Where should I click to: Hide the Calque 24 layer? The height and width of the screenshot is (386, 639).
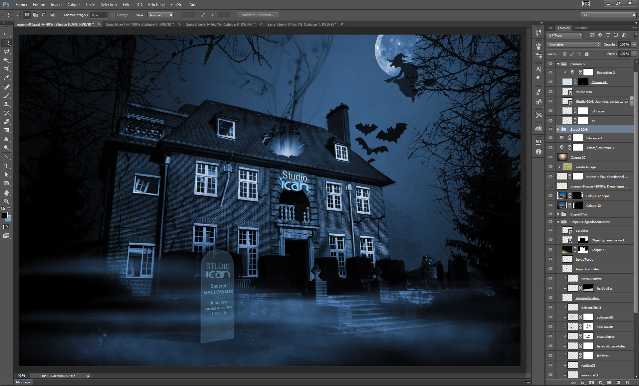point(550,82)
